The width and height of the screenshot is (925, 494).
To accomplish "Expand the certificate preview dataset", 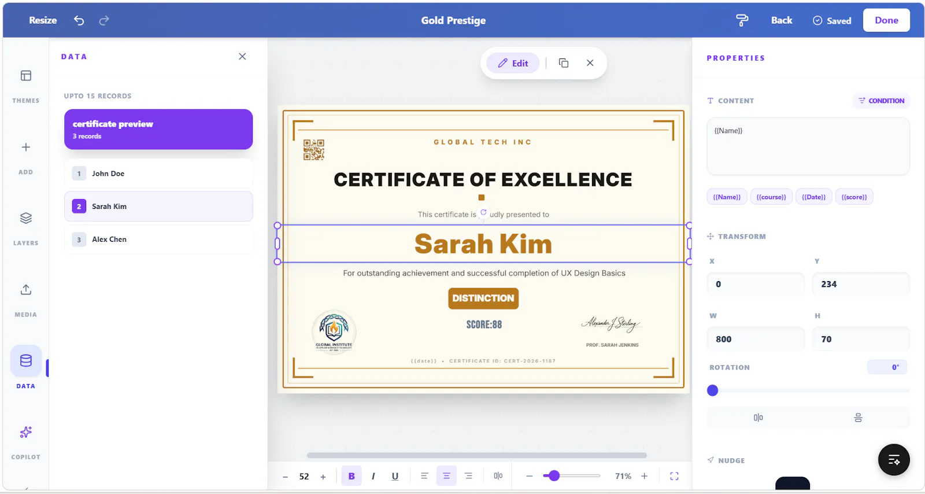I will (158, 130).
